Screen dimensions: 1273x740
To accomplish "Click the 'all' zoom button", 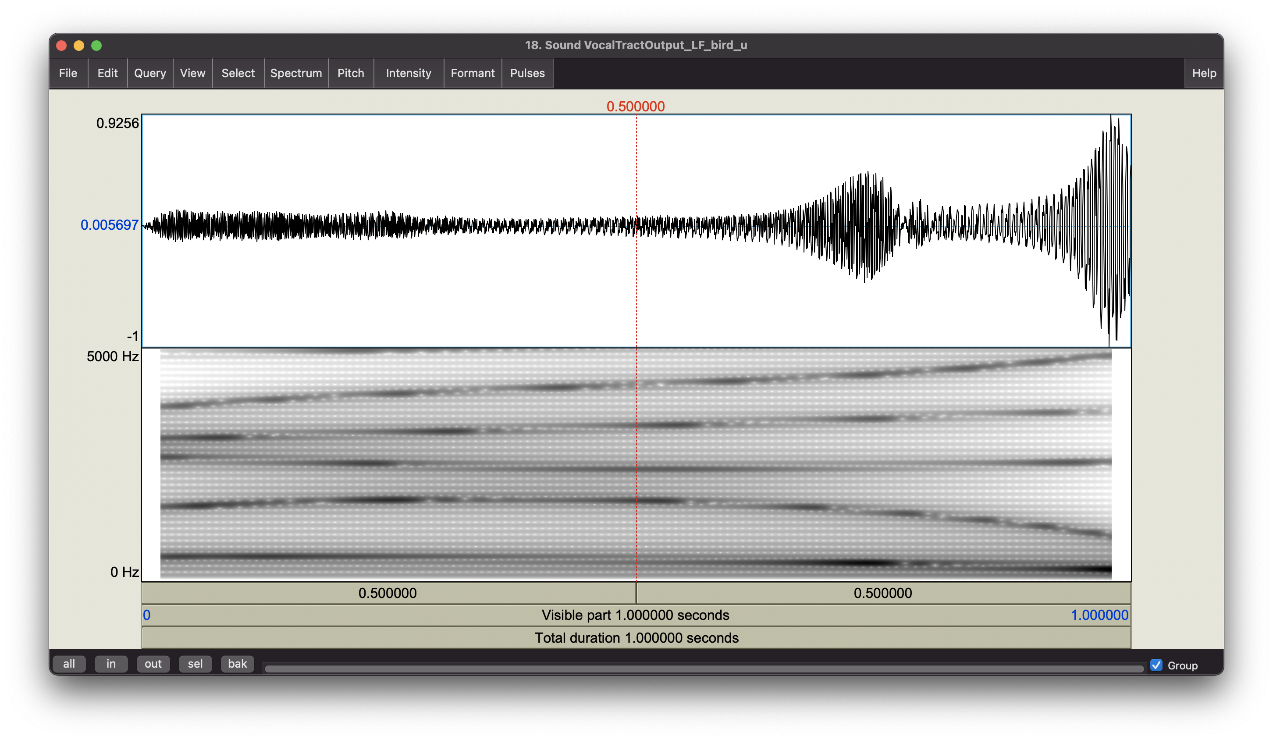I will pos(69,664).
